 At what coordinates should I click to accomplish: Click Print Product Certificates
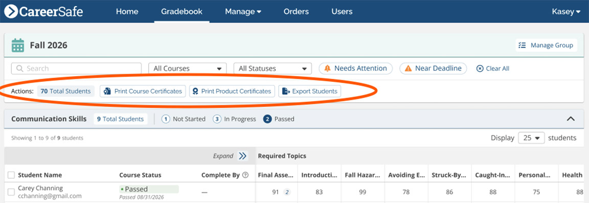232,91
